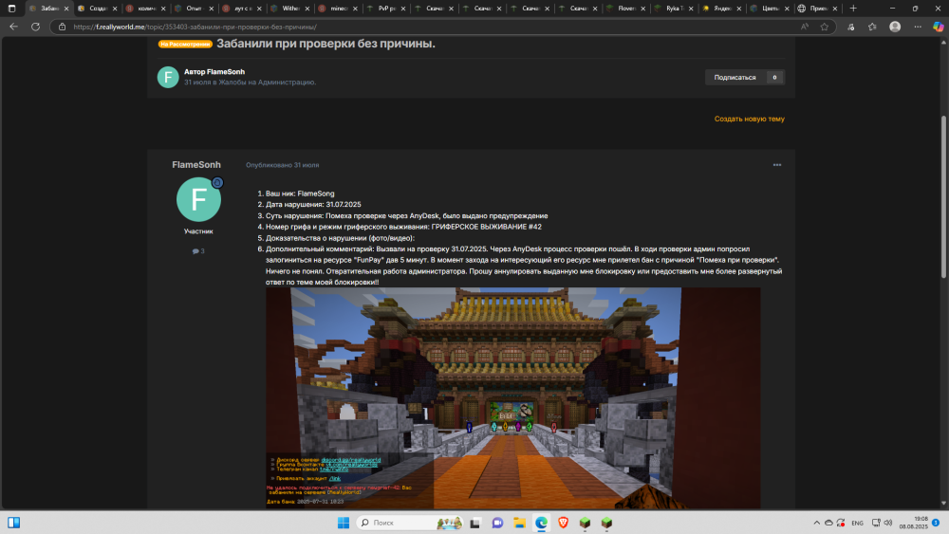The image size is (949, 534).
Task: Open the Edge profile avatar
Action: click(x=895, y=27)
